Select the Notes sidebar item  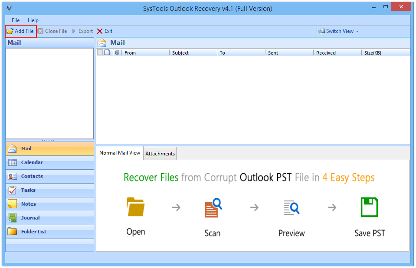click(x=29, y=204)
